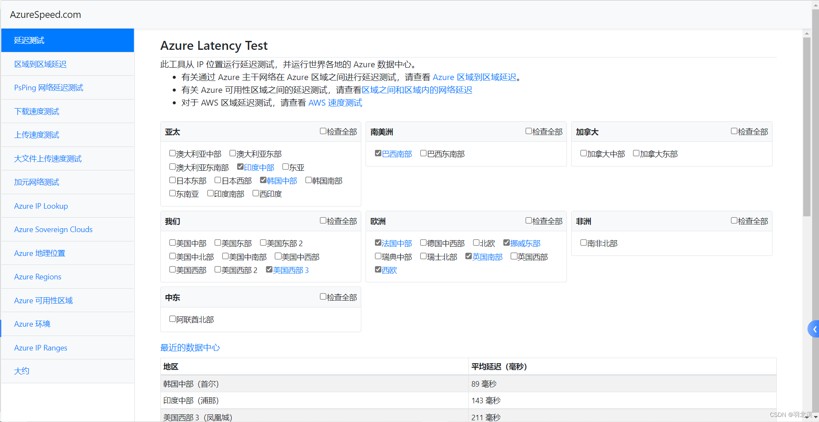Enable the 澳大利亚东南部 checkbox
The width and height of the screenshot is (819, 422).
tap(172, 167)
